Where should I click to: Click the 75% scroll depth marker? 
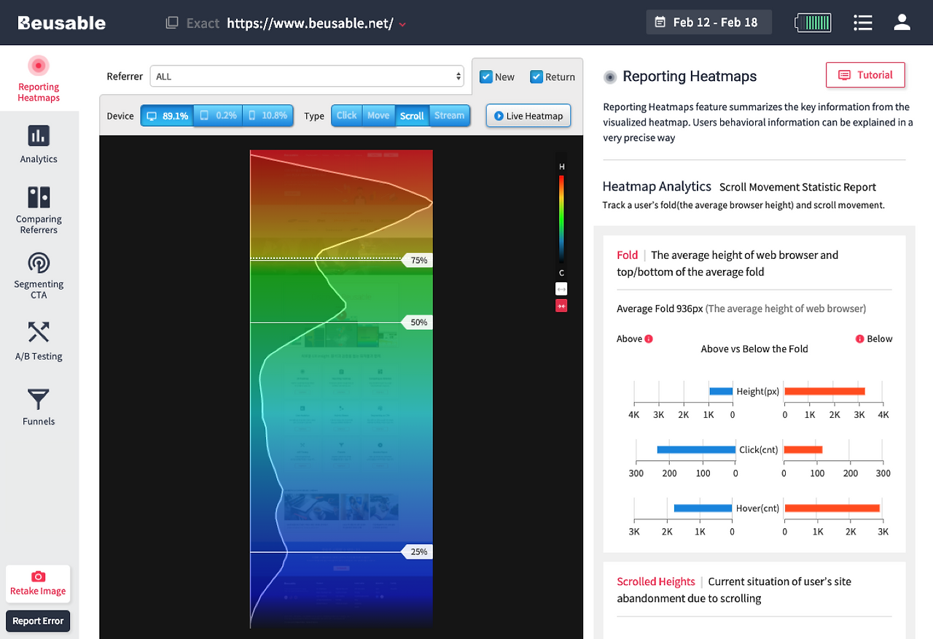[418, 260]
